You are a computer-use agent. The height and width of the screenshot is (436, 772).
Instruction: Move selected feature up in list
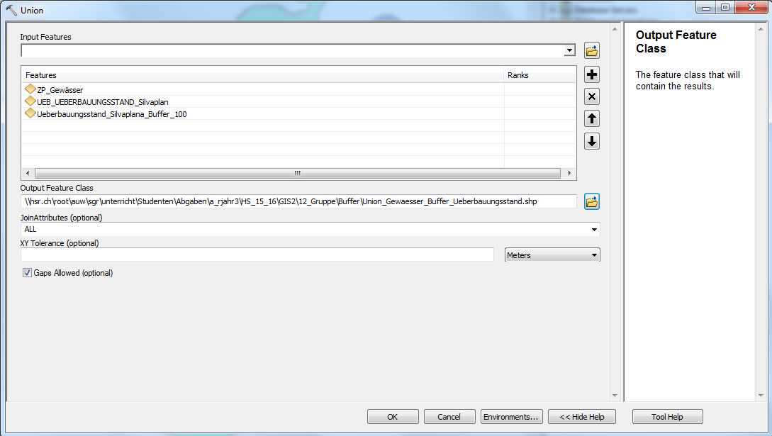click(592, 118)
